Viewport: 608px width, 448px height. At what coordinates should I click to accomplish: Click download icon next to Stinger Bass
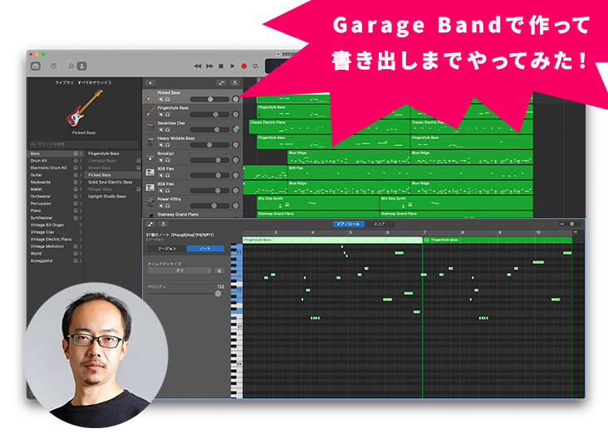point(138,189)
